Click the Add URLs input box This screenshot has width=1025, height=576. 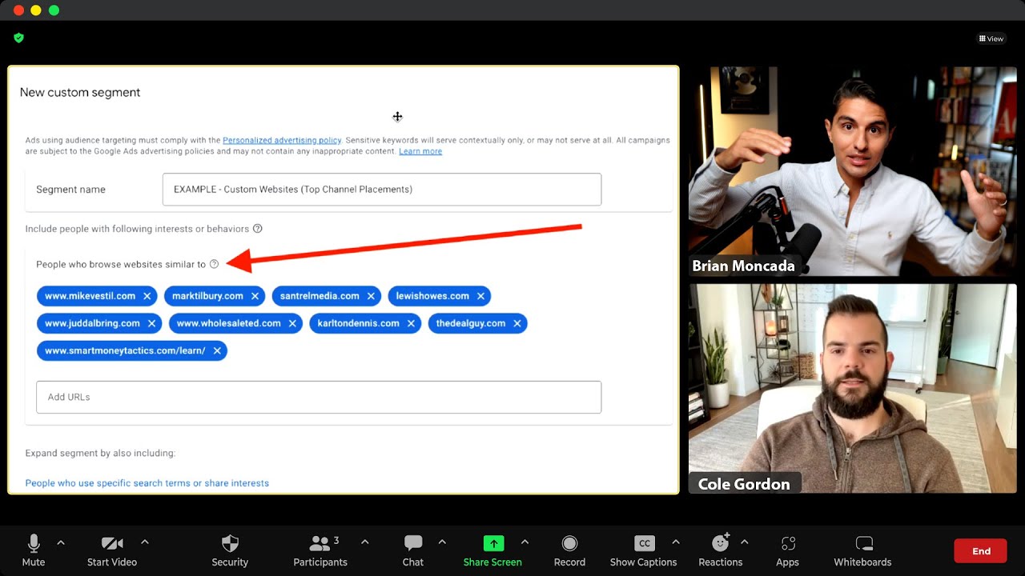[319, 397]
